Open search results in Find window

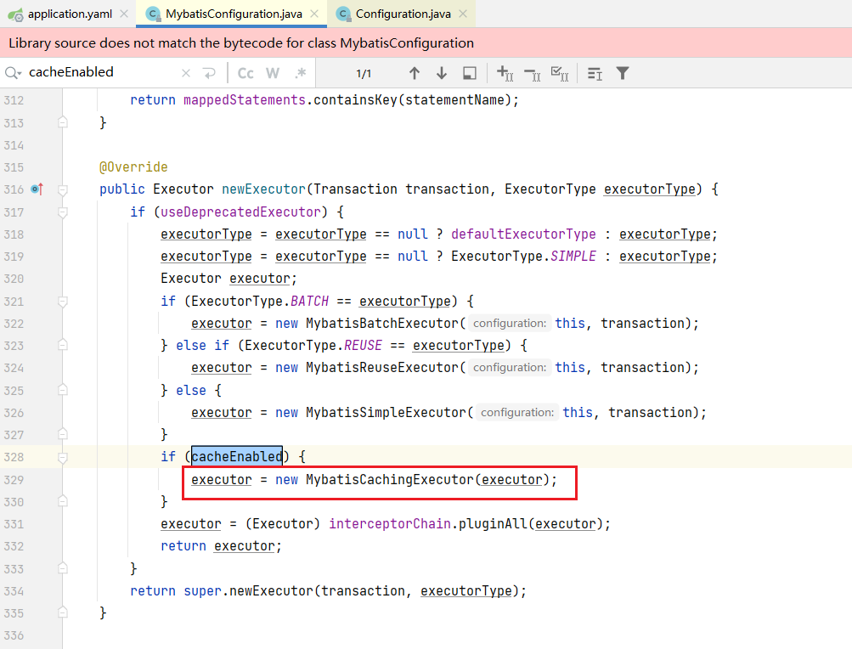(469, 73)
